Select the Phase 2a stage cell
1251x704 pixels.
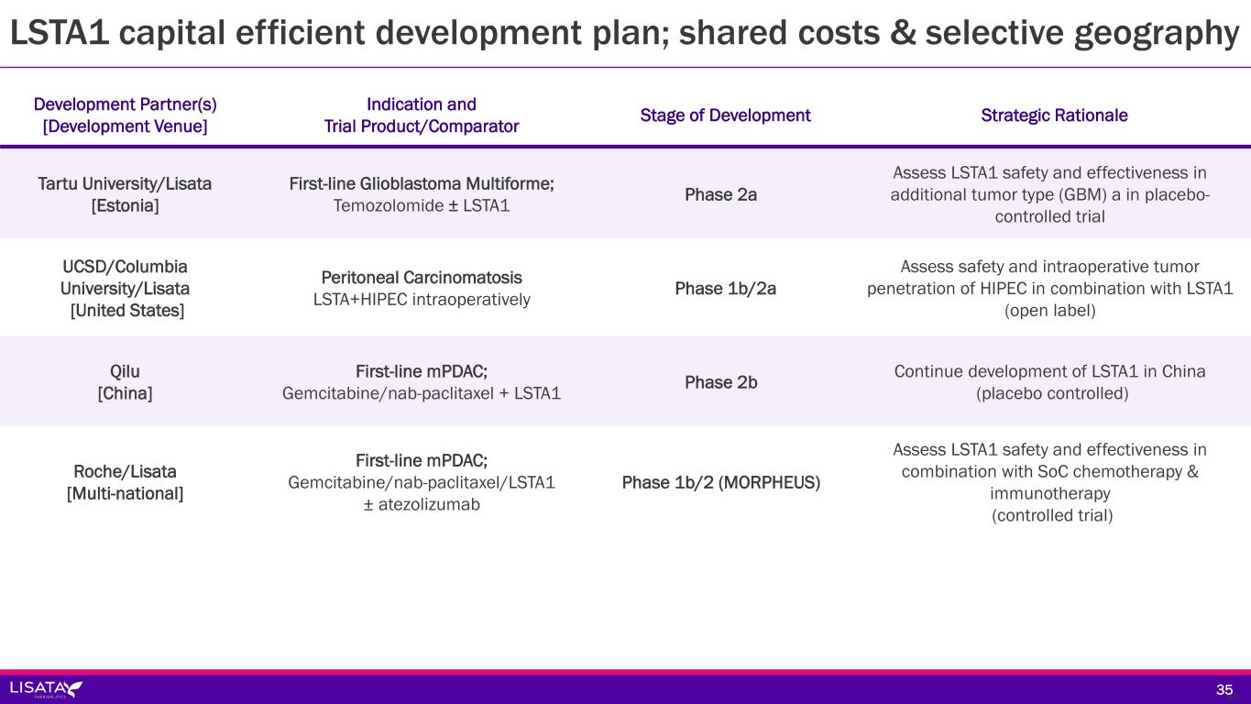pos(720,194)
